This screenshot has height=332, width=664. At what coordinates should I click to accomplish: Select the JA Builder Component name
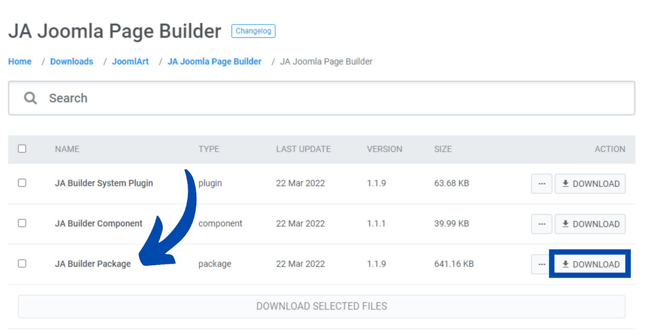coord(99,223)
